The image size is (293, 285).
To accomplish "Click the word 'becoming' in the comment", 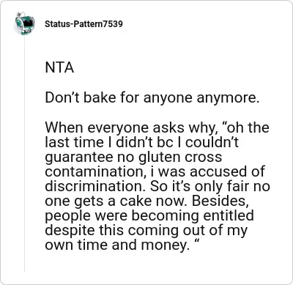I will pyautogui.click(x=166, y=216).
